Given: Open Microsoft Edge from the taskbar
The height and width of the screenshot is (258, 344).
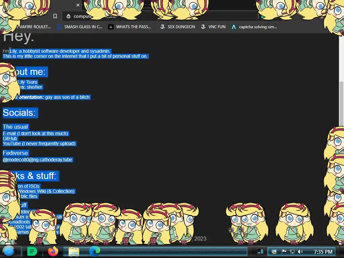Looking at the screenshot, I should coord(94,251).
